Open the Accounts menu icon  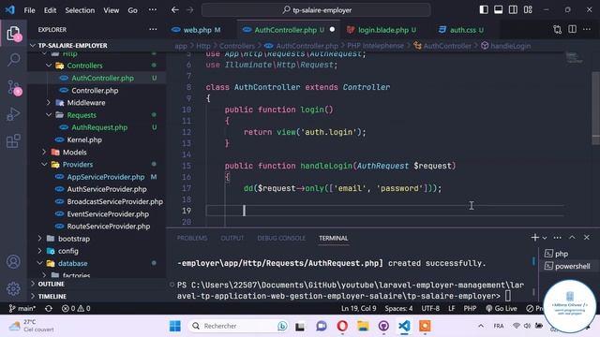pos(13,262)
